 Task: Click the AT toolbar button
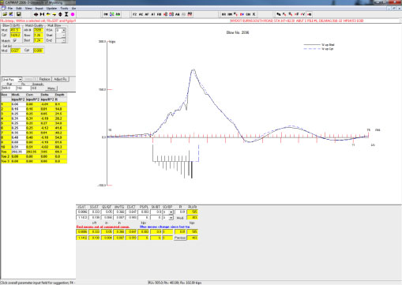153,14
